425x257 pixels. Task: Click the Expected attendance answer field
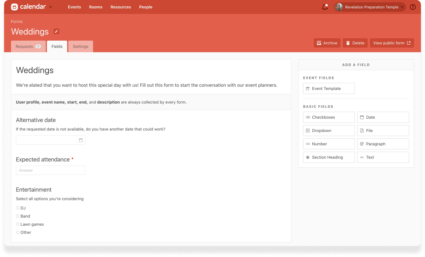51,170
